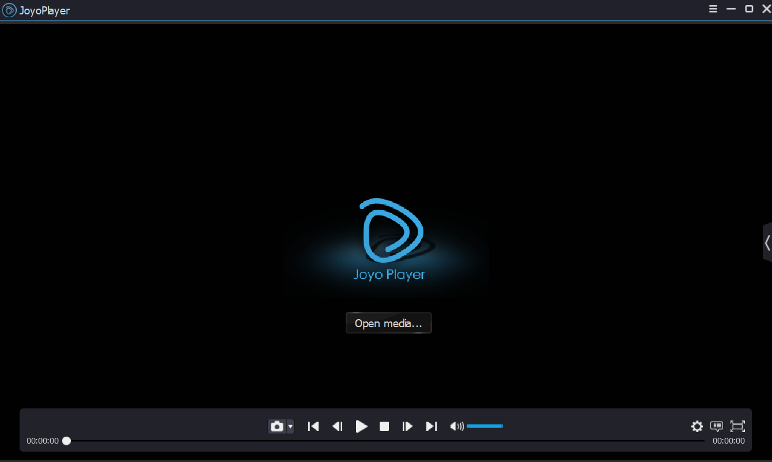The width and height of the screenshot is (772, 462).
Task: Open the main hamburger menu
Action: (713, 9)
